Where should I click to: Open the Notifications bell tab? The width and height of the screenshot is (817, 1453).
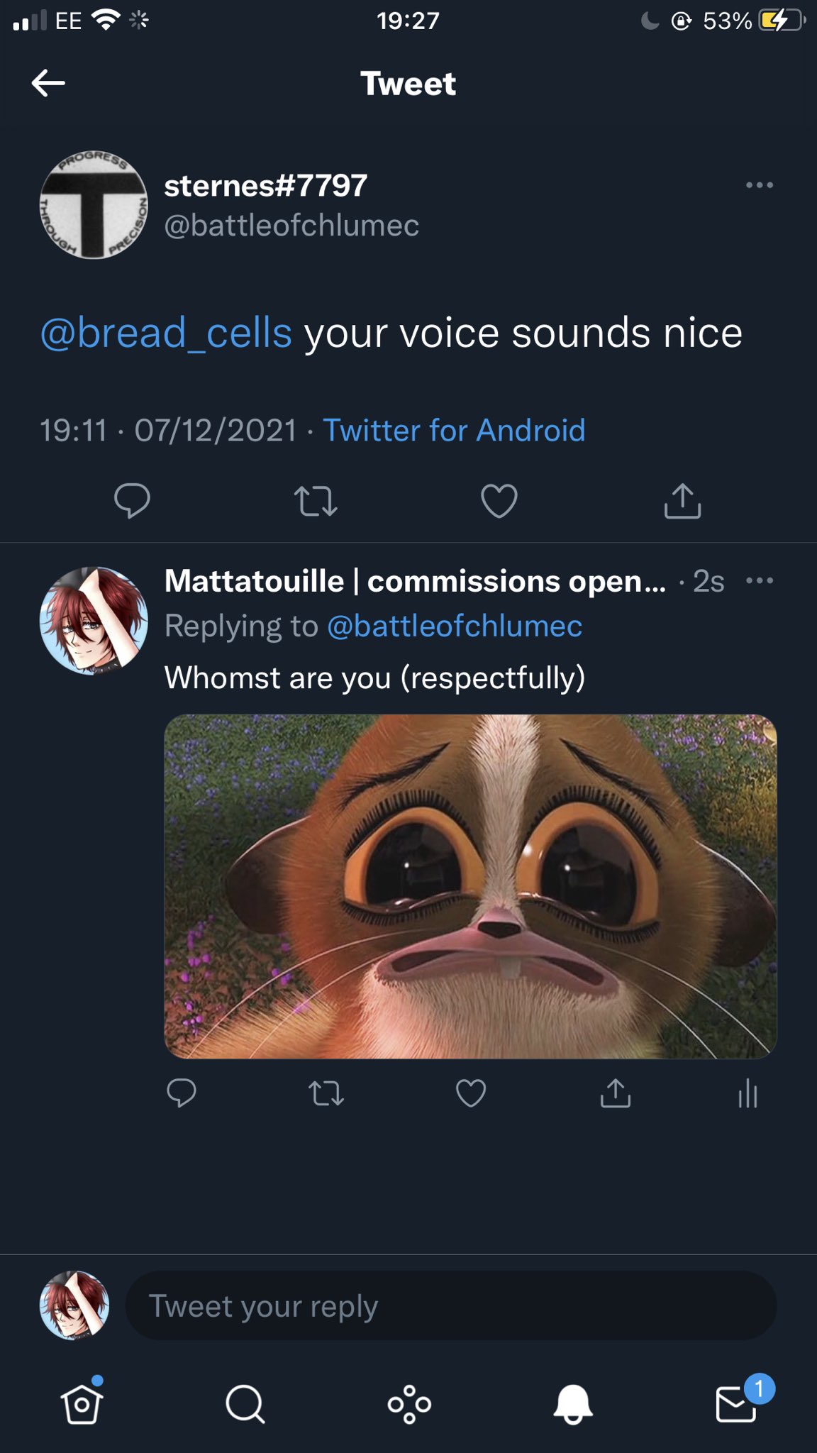coord(573,1403)
